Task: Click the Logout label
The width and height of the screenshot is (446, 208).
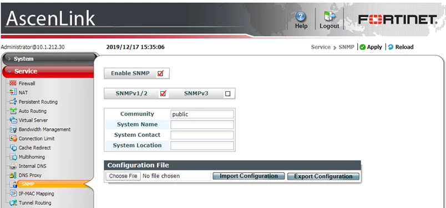Action: point(330,26)
